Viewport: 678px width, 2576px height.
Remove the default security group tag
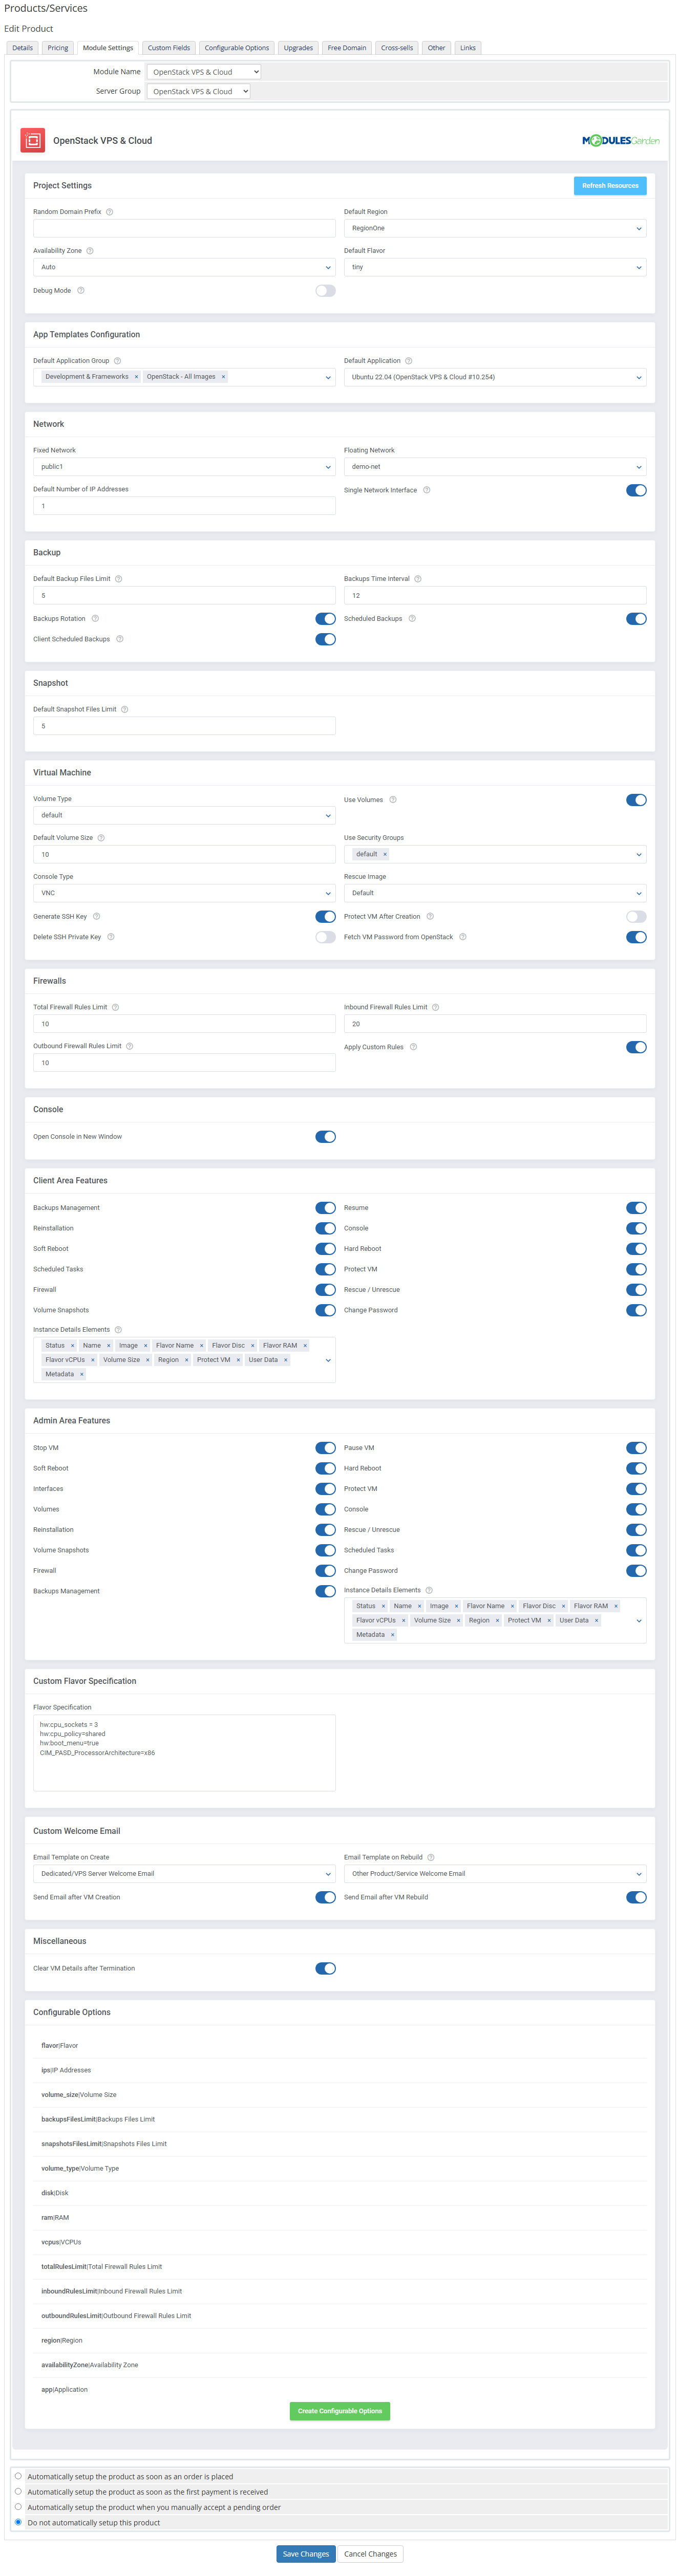point(385,854)
